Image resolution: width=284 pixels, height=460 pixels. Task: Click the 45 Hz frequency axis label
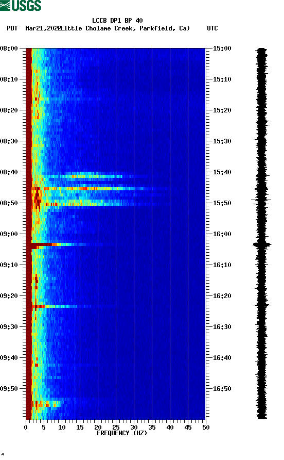pos(188,428)
